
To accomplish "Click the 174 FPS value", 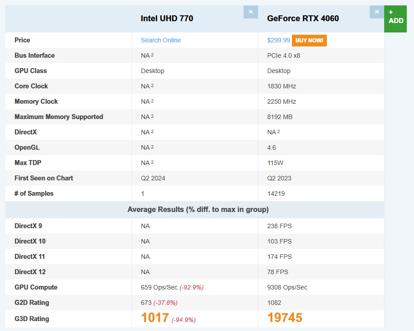I will coord(279,257).
